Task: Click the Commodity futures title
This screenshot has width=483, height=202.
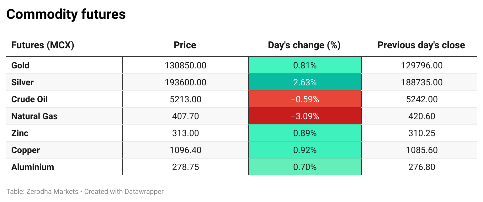Action: pyautogui.click(x=66, y=14)
